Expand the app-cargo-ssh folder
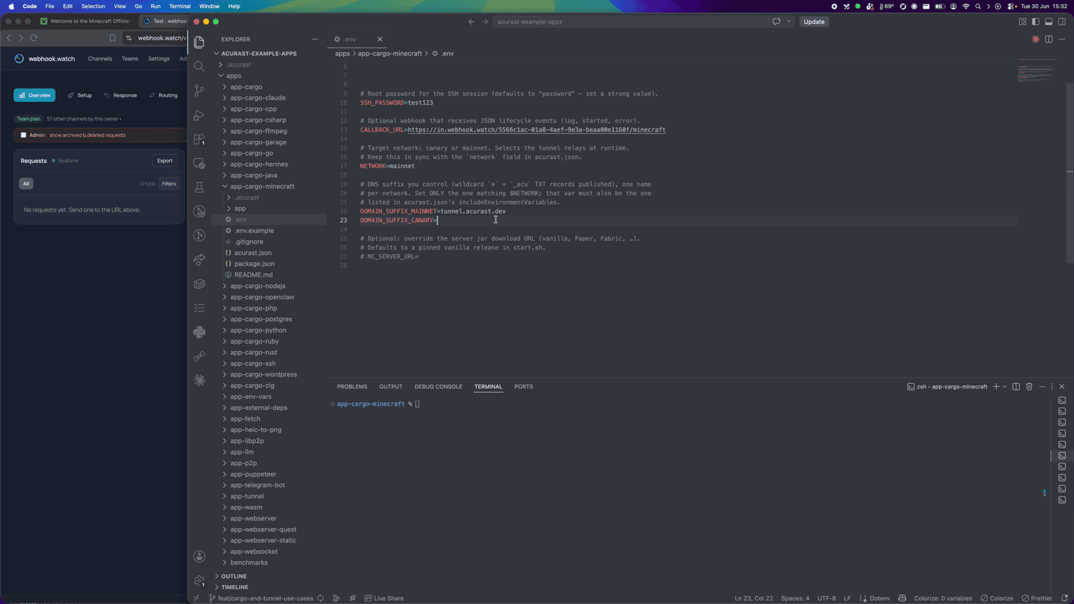 (x=253, y=364)
